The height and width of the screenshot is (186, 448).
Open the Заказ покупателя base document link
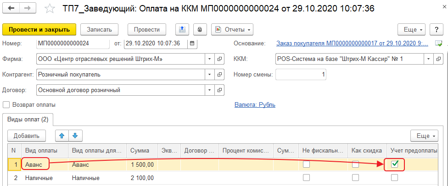click(352, 44)
